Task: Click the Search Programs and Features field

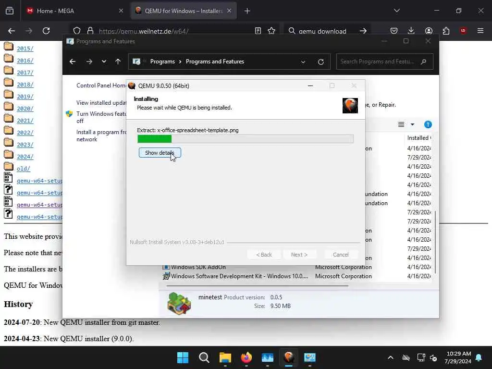Action: pos(384,61)
